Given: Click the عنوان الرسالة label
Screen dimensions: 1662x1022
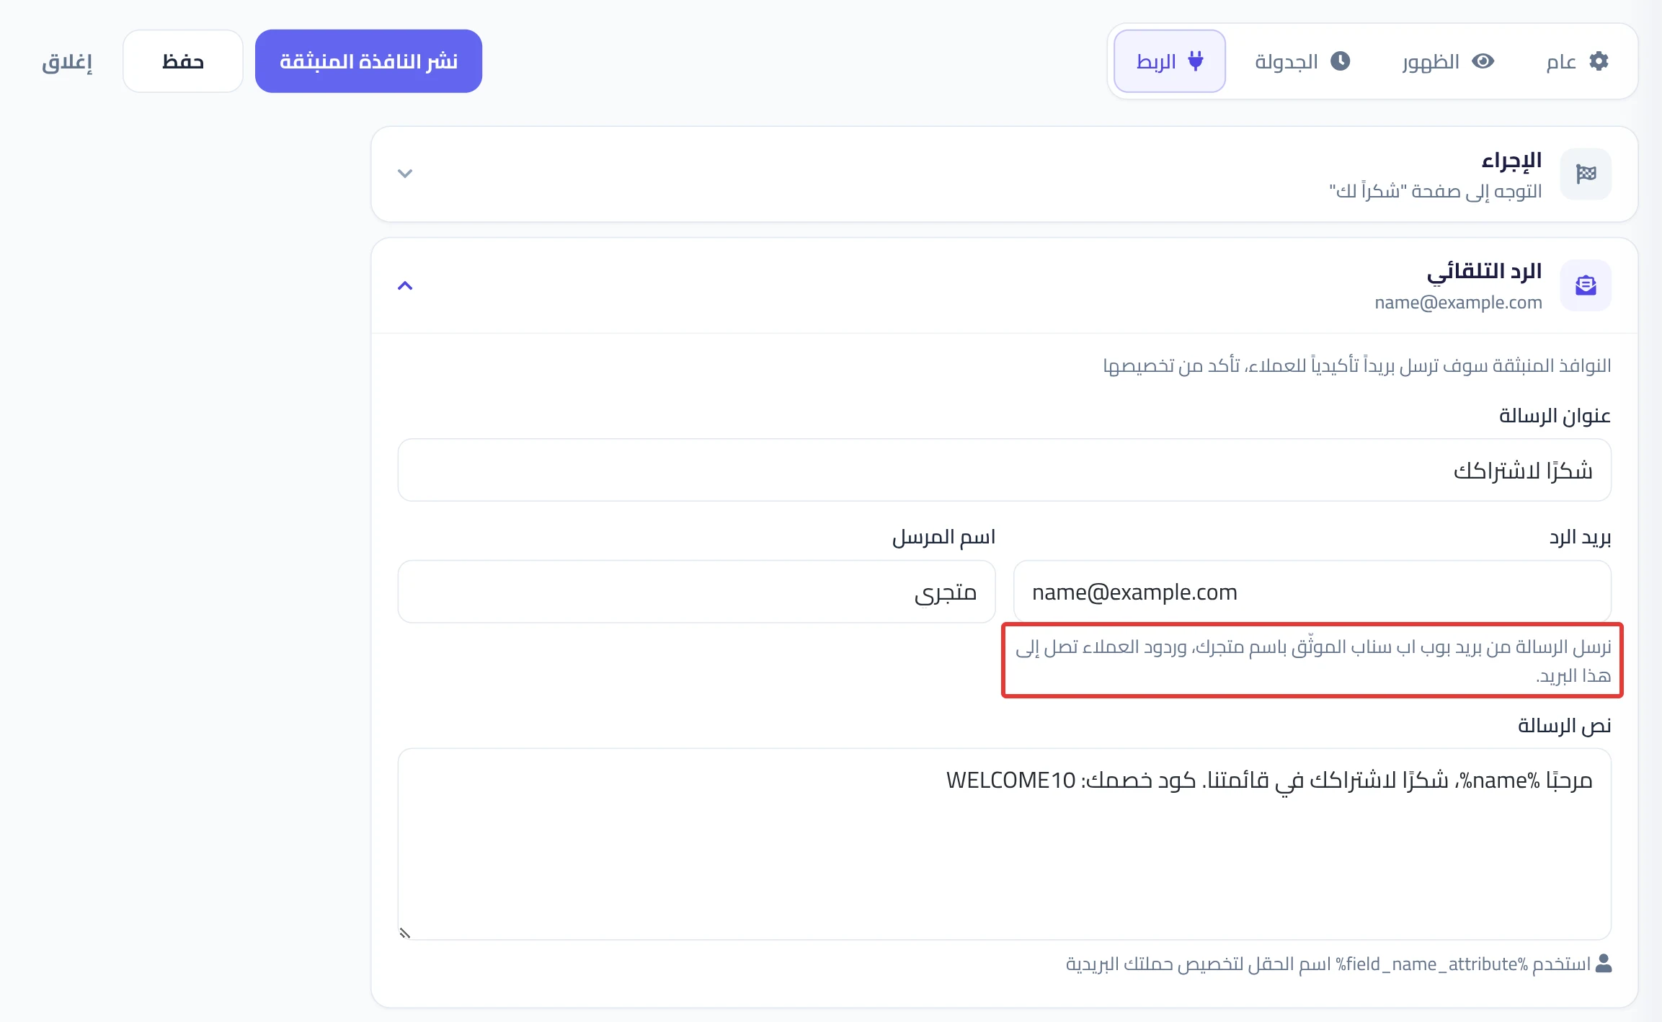Looking at the screenshot, I should (x=1555, y=416).
